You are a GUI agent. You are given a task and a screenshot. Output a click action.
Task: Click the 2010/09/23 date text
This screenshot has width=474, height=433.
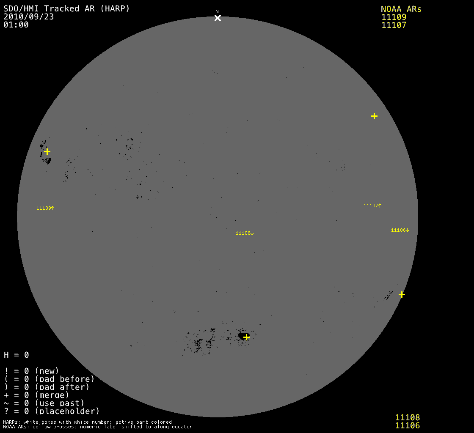[x=28, y=16]
